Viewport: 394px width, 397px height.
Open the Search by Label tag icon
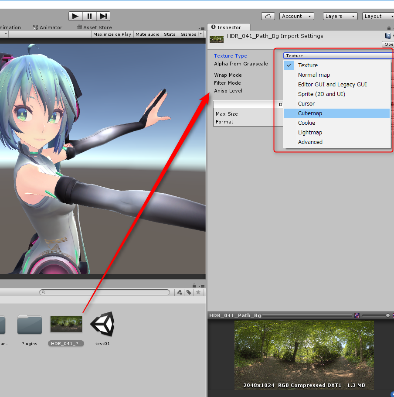click(x=189, y=292)
